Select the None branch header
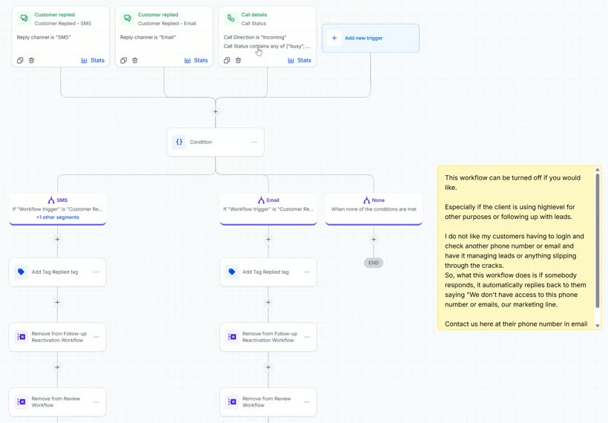Image resolution: width=608 pixels, height=423 pixels. (x=374, y=209)
